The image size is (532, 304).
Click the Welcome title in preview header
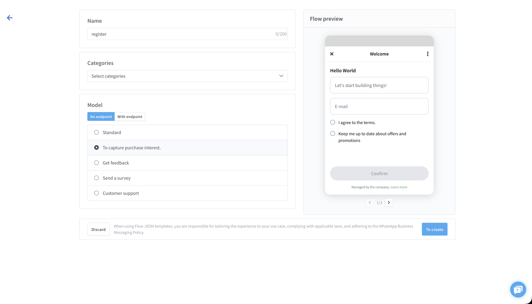click(379, 54)
